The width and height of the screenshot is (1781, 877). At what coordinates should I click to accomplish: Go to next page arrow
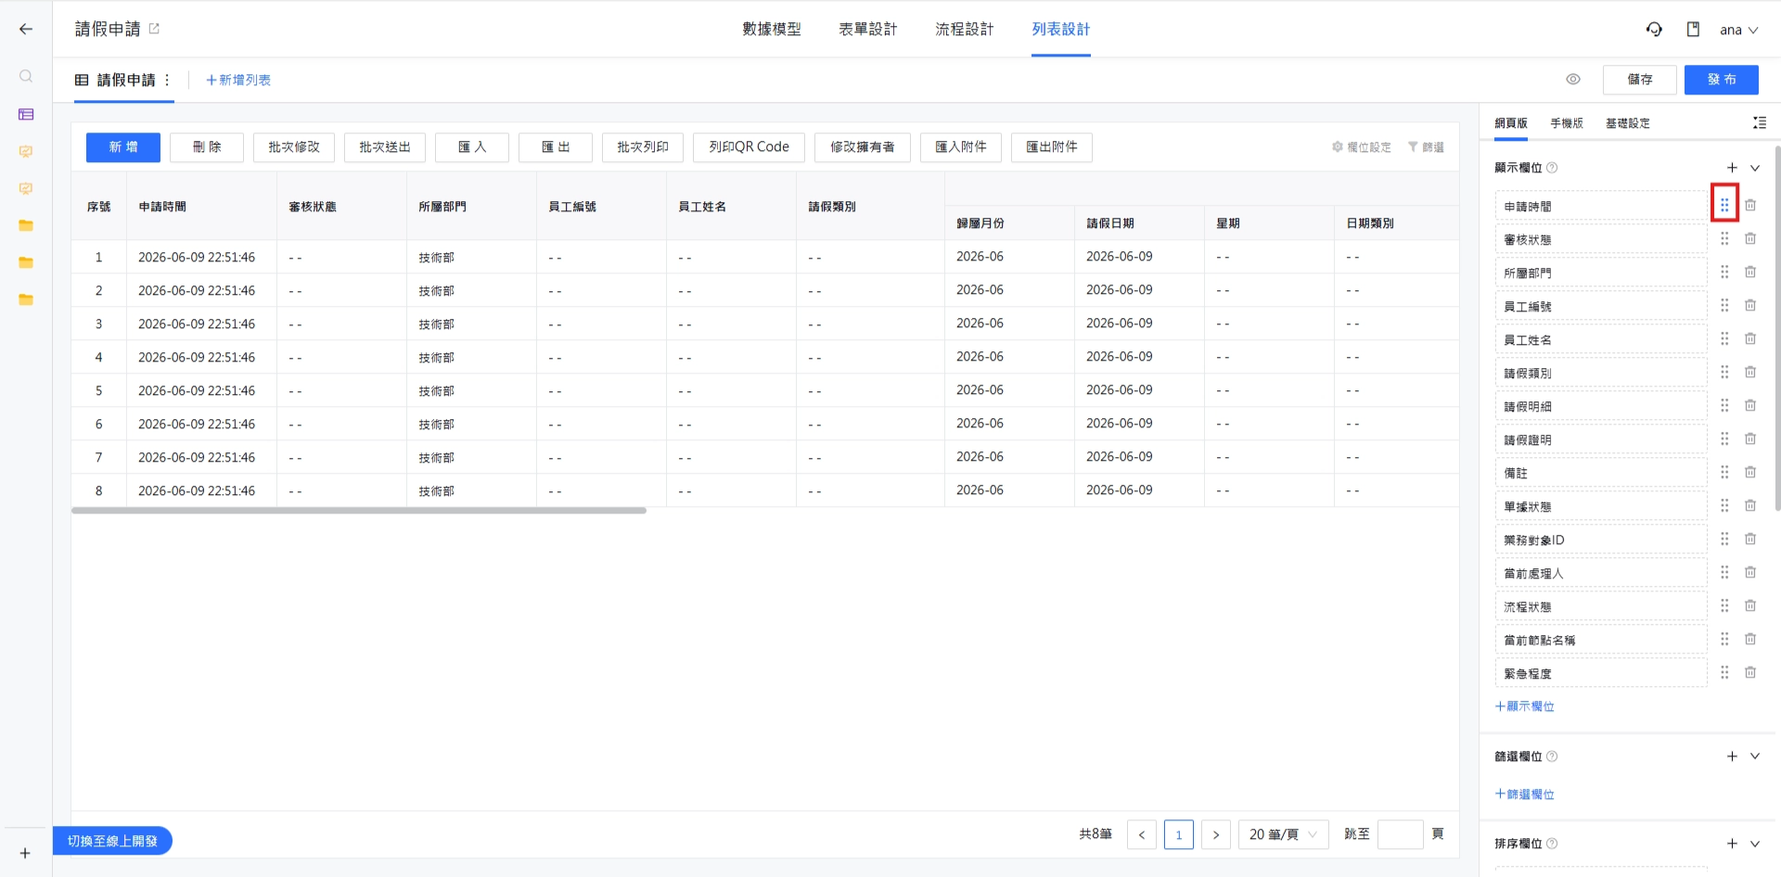tap(1216, 834)
